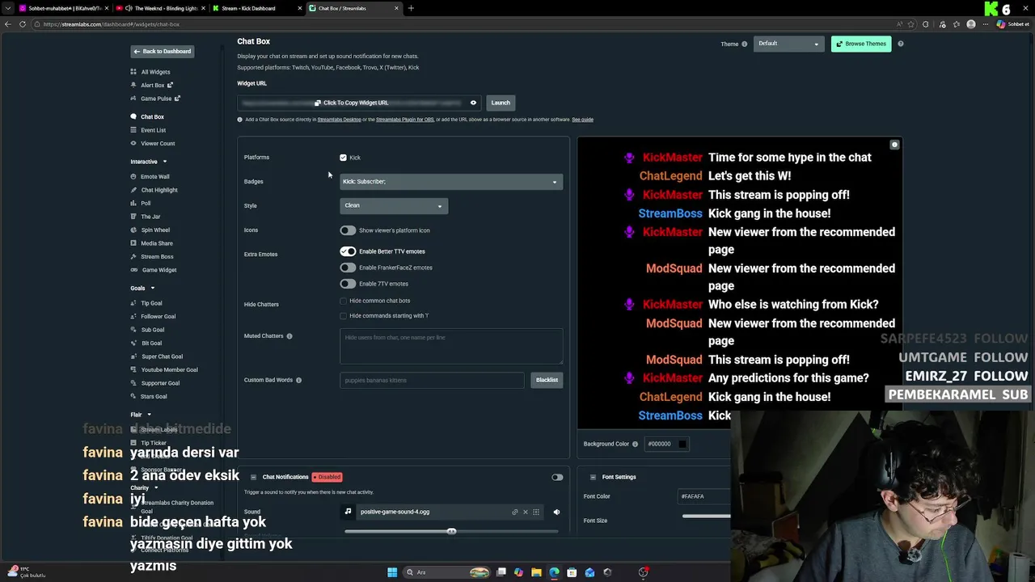Uncheck the Kick platform checkbox
The height and width of the screenshot is (582, 1035).
coord(343,158)
